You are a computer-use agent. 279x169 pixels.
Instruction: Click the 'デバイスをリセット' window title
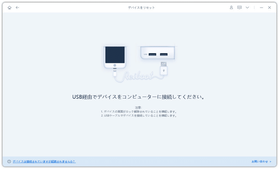pyautogui.click(x=142, y=8)
